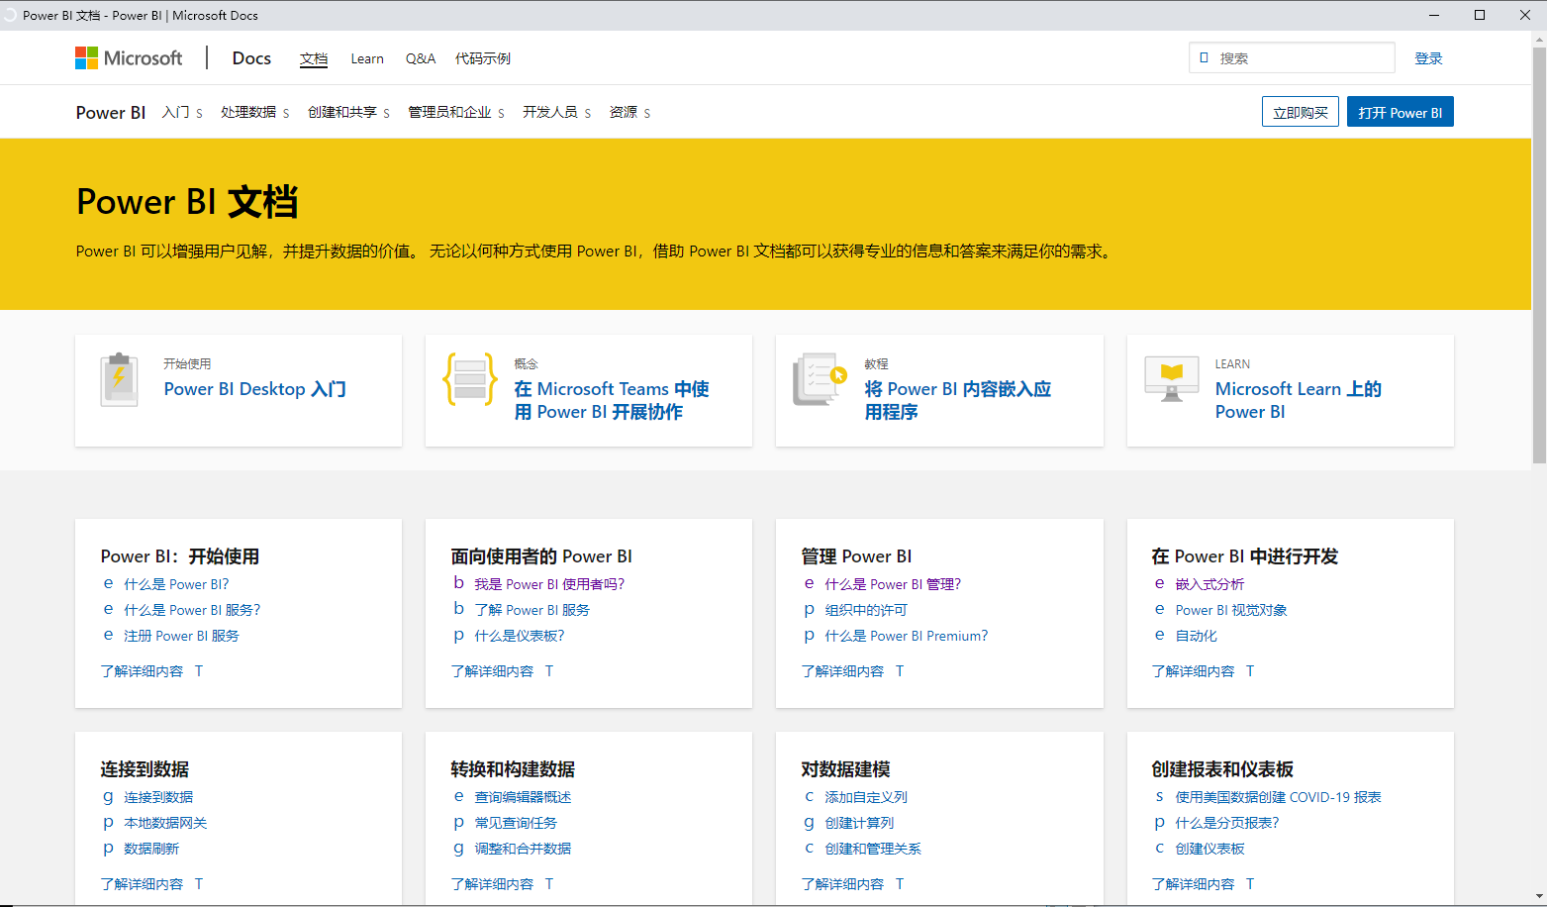This screenshot has width=1547, height=907.
Task: Open 什么是 Power BI 管理? link
Action: (x=893, y=584)
